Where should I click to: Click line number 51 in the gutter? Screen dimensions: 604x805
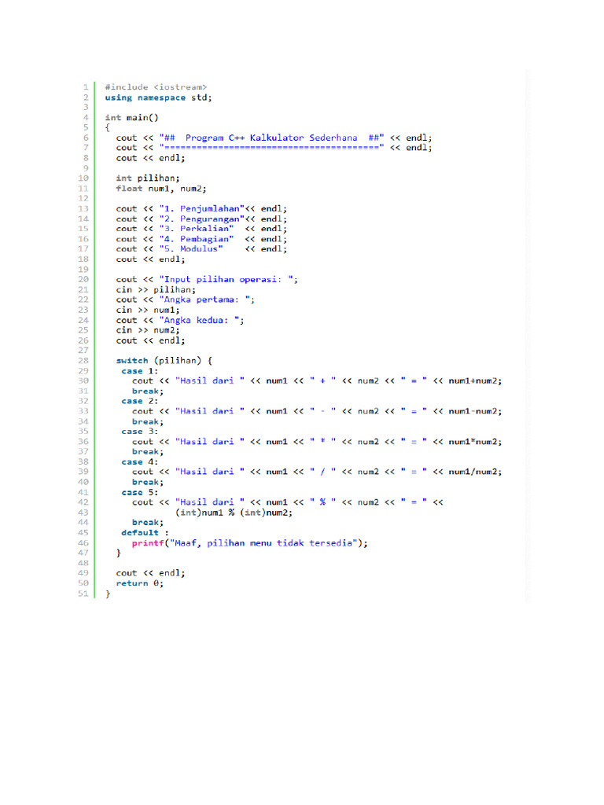tap(83, 594)
